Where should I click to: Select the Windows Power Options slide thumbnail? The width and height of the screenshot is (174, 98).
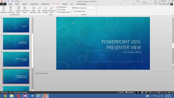pyautogui.click(x=16, y=59)
